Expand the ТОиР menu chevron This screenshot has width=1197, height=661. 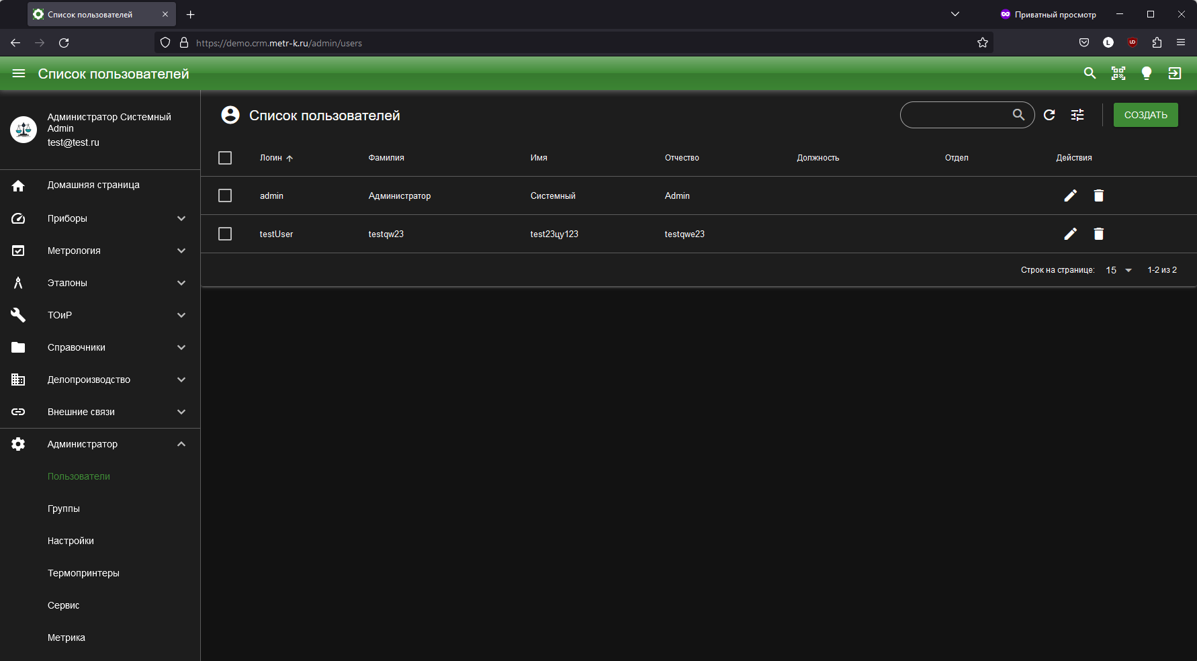pyautogui.click(x=181, y=315)
